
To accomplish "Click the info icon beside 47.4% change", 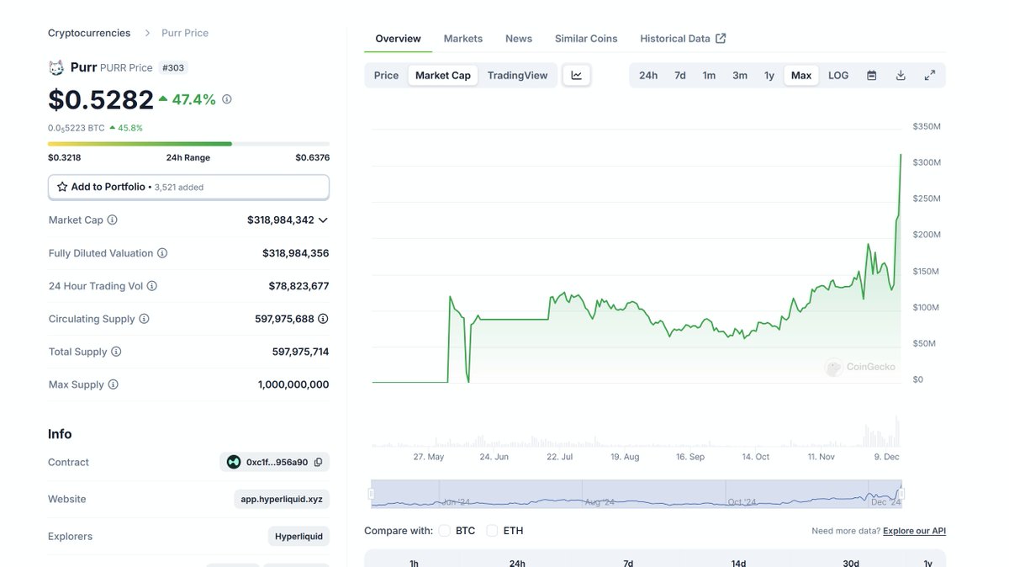I will pos(227,99).
